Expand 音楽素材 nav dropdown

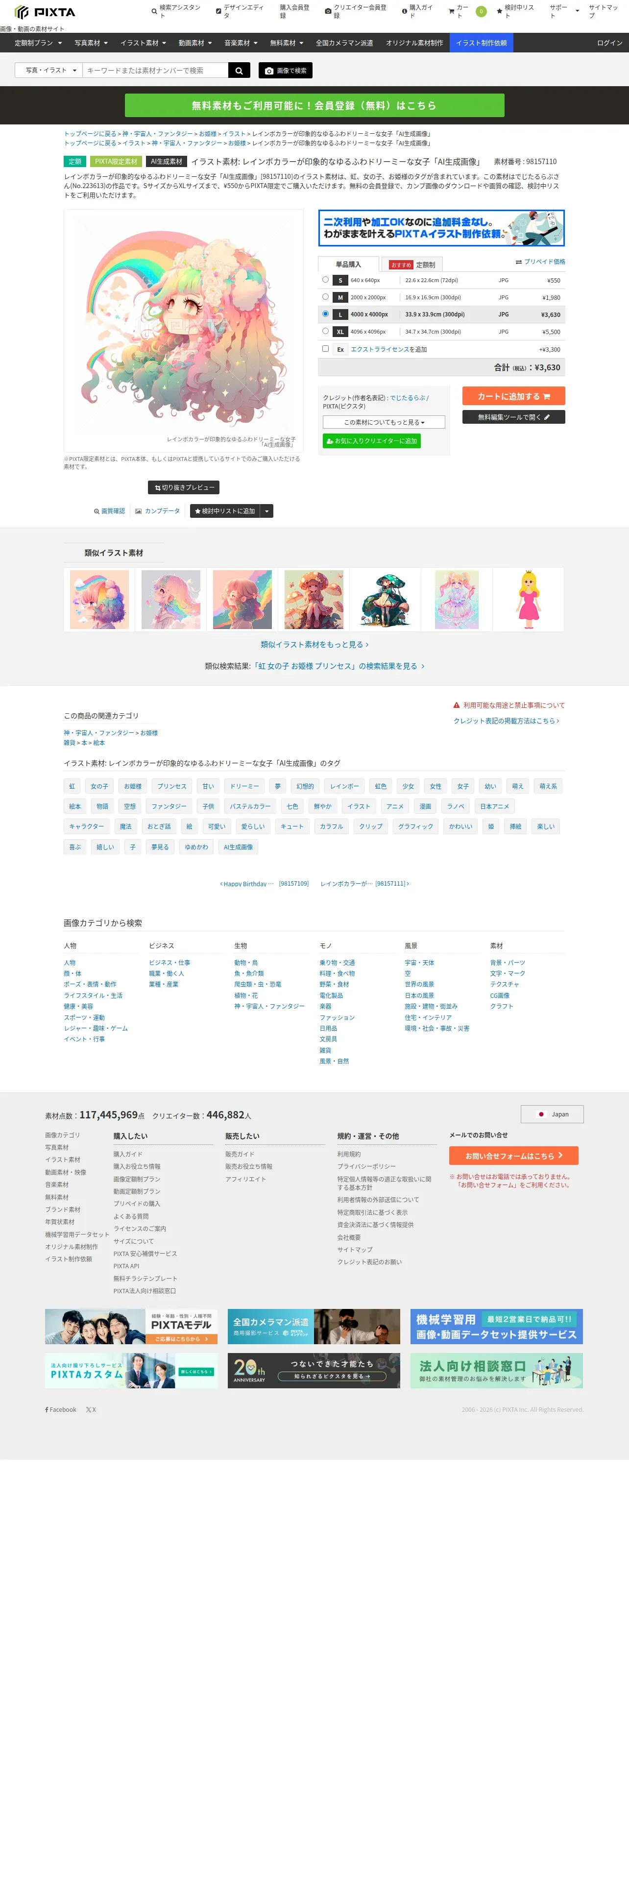(x=241, y=43)
